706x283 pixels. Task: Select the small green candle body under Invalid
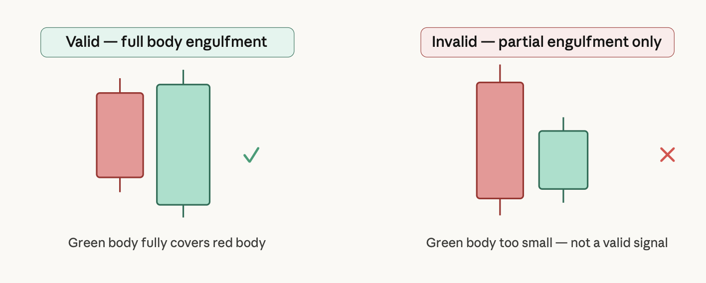(563, 160)
